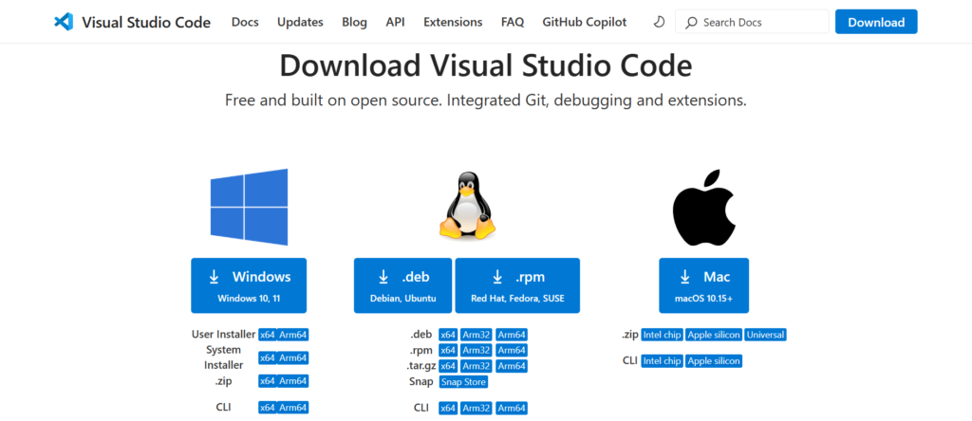Open the Updates menu item
Image resolution: width=972 pixels, height=421 pixels.
300,23
